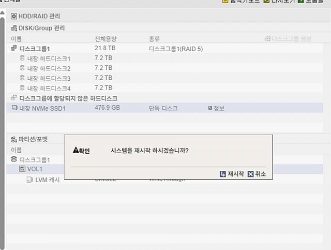Select the LVM 캐시 tree entry

coord(47,180)
